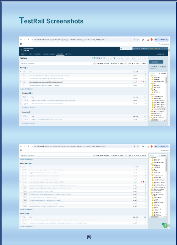Open the Assign To dropdown in upper toolbar

coord(122,64)
